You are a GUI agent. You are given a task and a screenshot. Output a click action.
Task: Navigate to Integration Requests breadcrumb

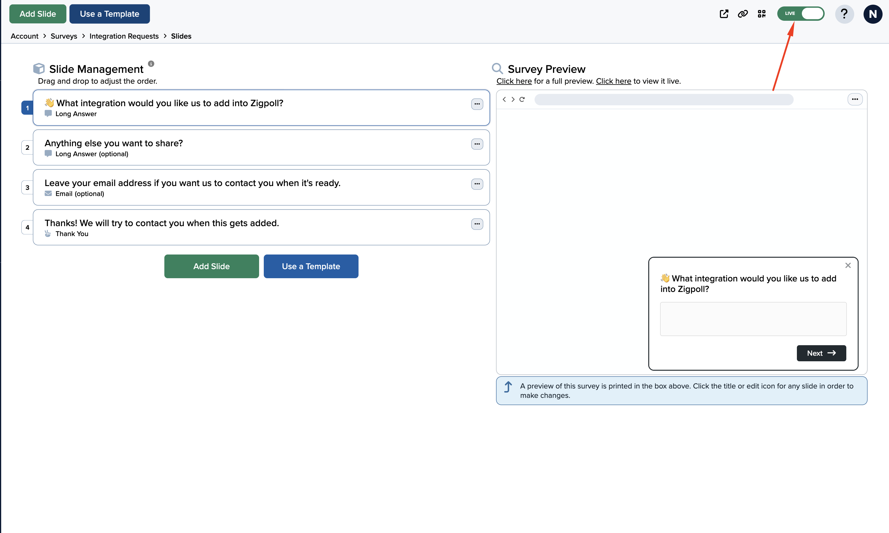coord(124,36)
